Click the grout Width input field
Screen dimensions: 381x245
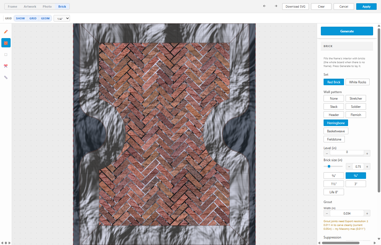[x=347, y=213]
